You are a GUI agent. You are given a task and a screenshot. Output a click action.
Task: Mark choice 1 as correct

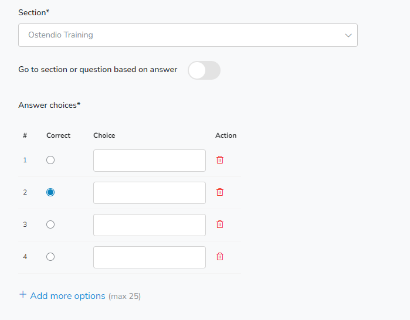[50, 160]
